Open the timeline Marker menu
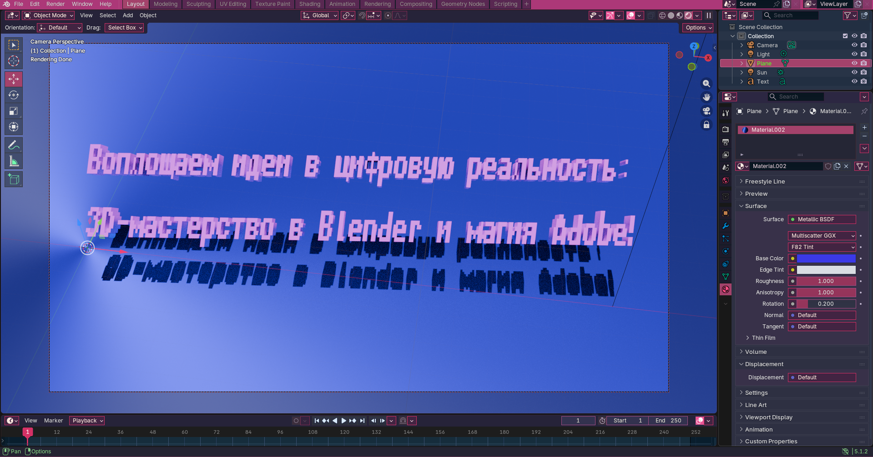 point(54,421)
